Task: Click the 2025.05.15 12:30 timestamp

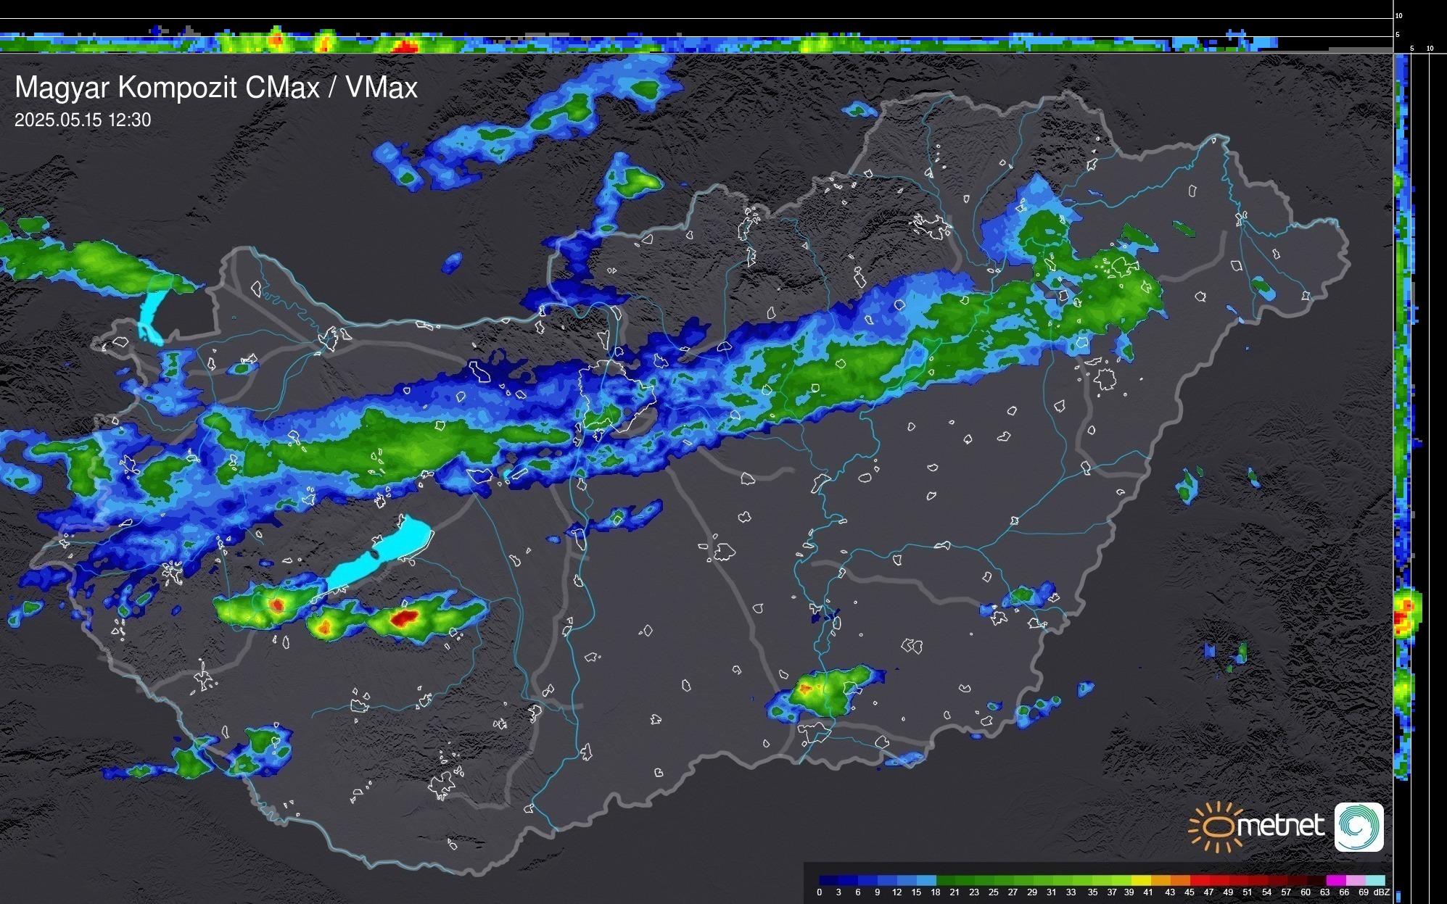Action: [x=83, y=120]
